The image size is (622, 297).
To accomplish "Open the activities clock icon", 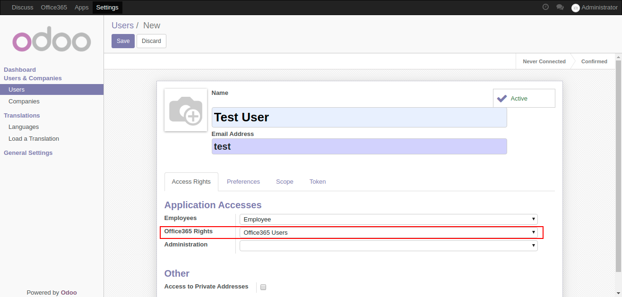I will (545, 7).
